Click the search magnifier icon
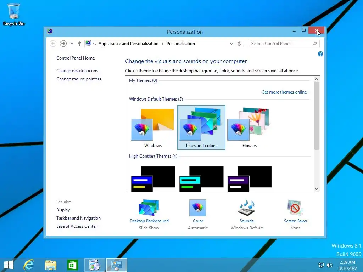The width and height of the screenshot is (363, 272). (314, 44)
